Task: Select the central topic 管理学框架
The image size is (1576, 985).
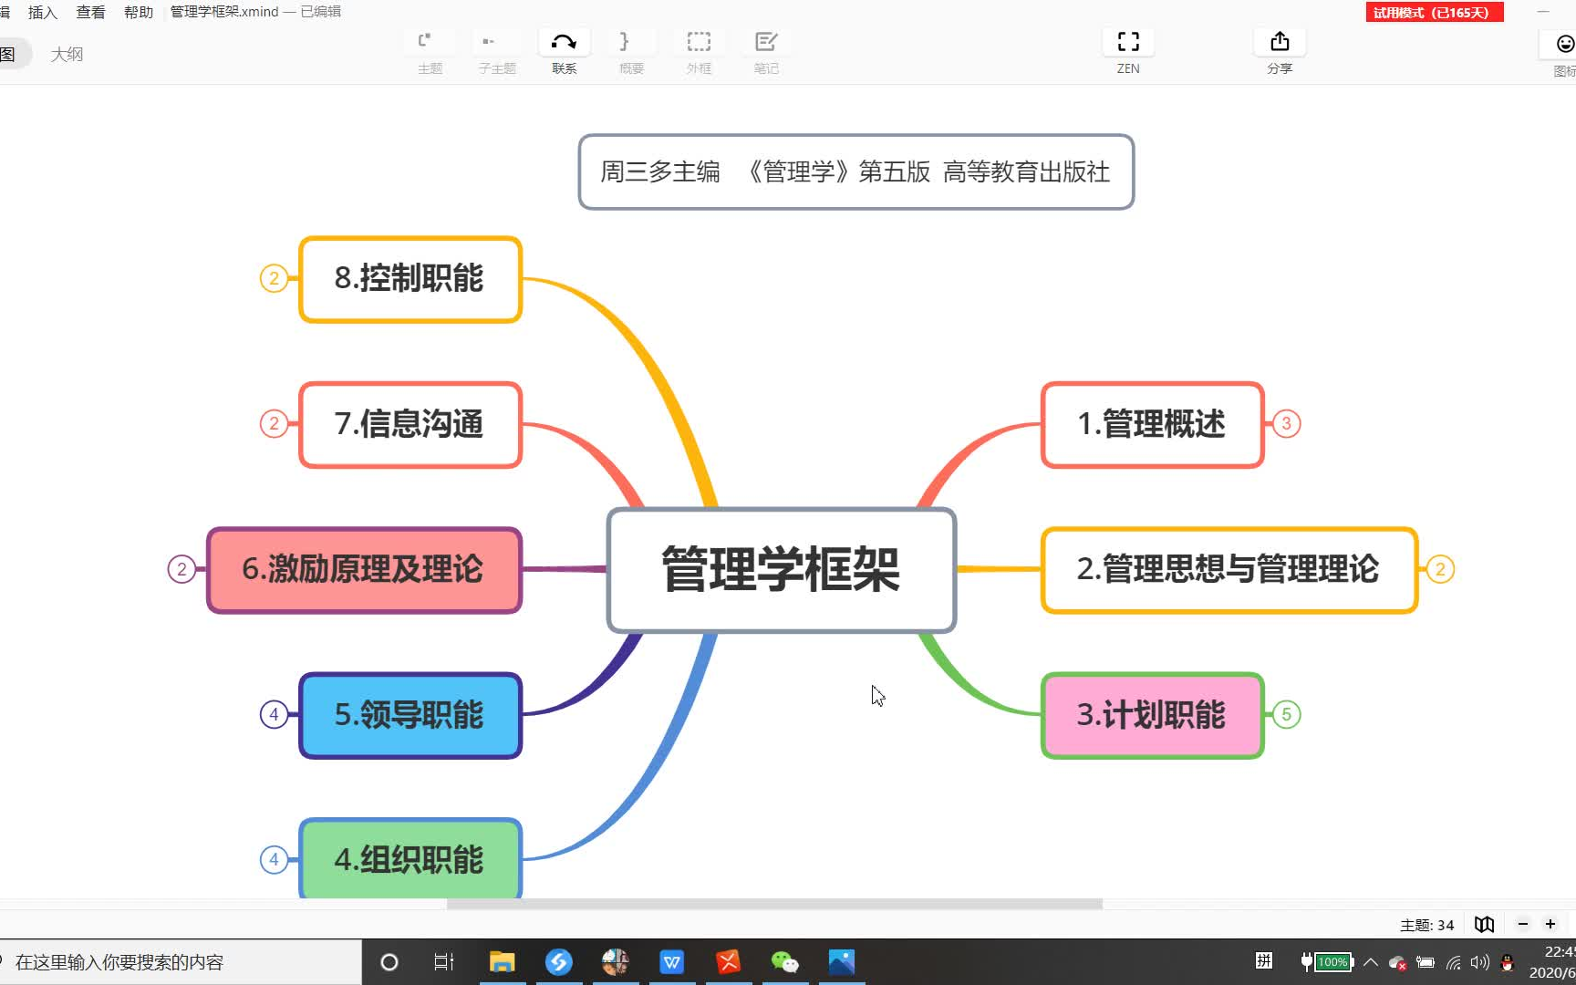Action: [782, 570]
